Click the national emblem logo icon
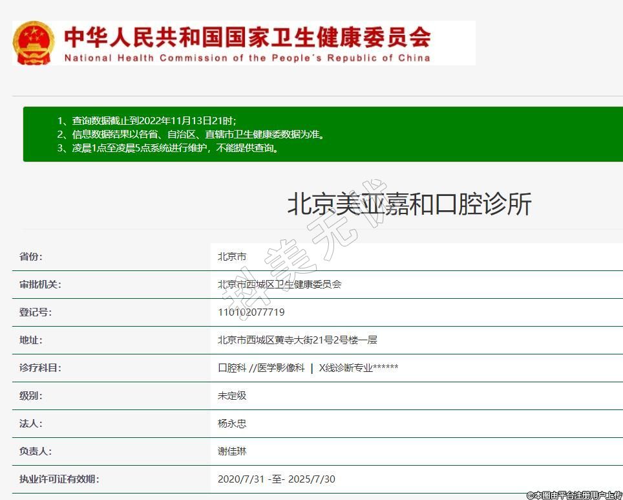This screenshot has height=500, width=623. click(34, 43)
